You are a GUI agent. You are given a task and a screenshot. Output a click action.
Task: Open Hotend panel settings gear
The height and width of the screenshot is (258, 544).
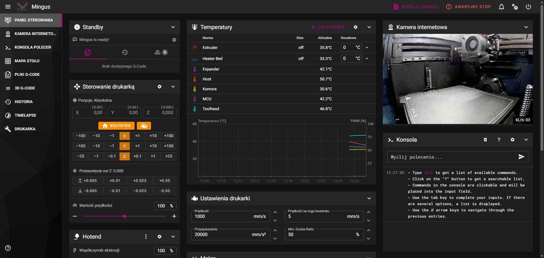point(159,236)
